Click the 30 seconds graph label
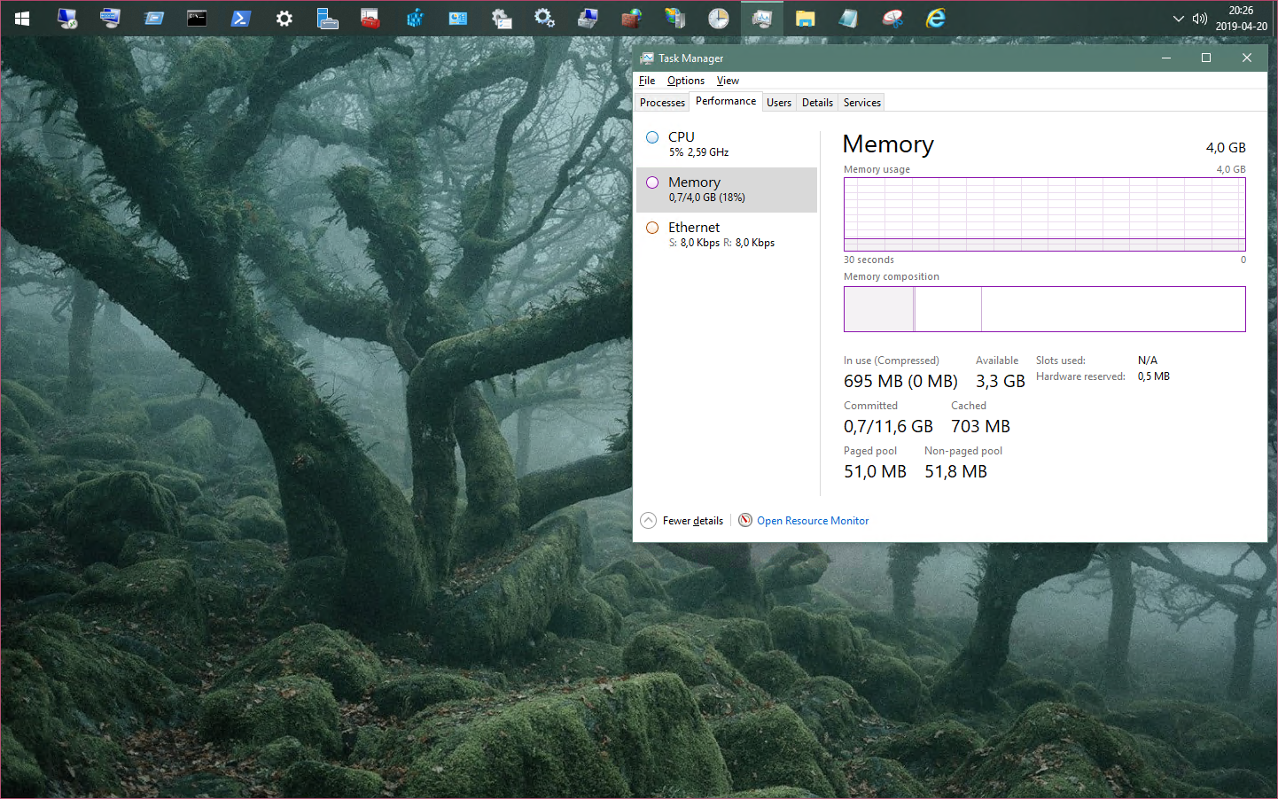Image resolution: width=1278 pixels, height=799 pixels. (x=869, y=260)
